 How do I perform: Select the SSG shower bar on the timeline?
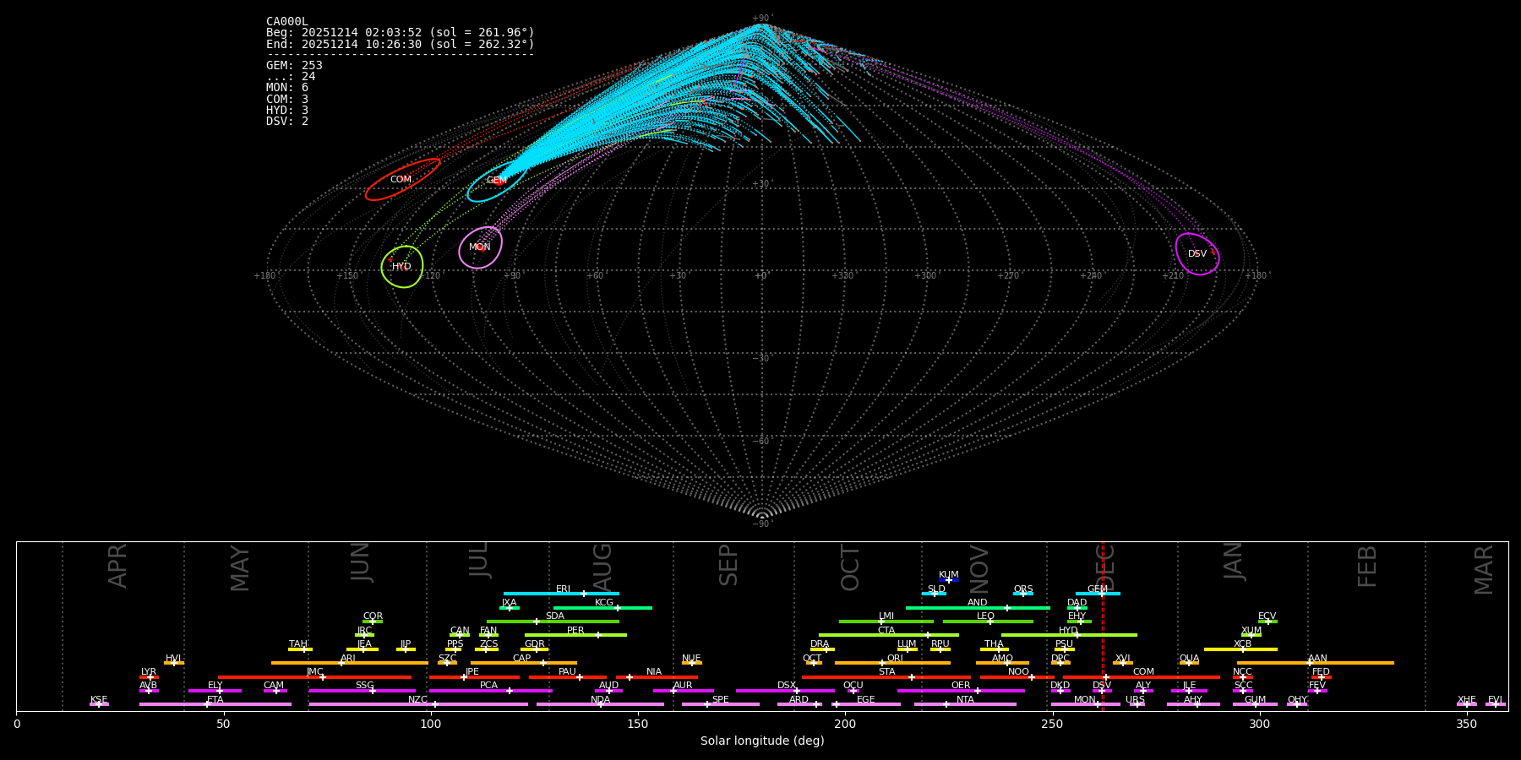(x=362, y=691)
